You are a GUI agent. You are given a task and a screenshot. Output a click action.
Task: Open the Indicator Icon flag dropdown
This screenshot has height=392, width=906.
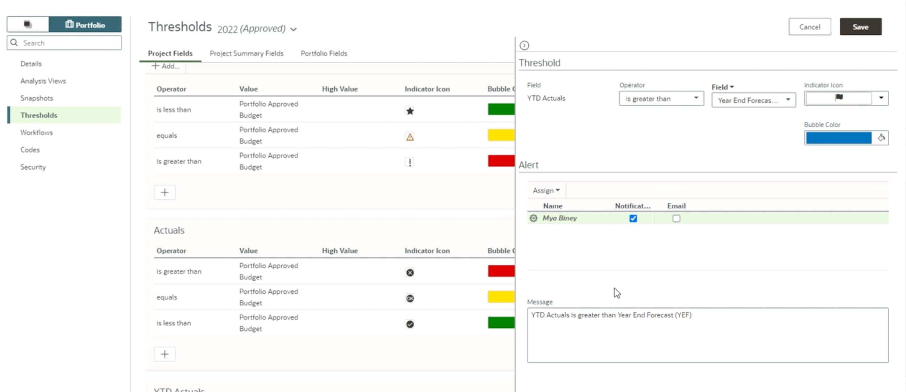coord(881,98)
